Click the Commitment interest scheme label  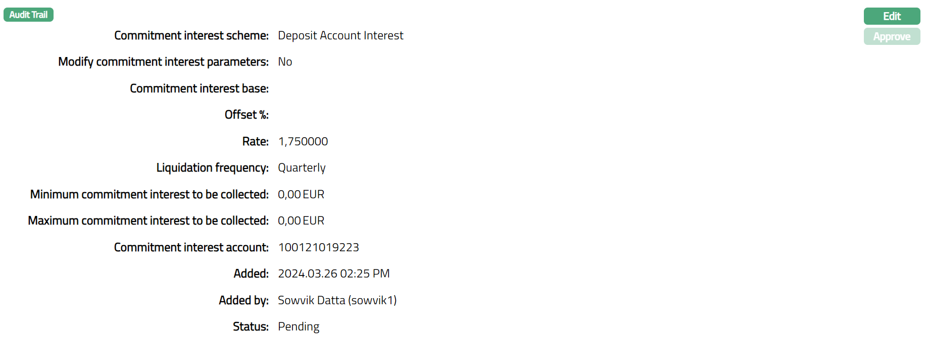coord(191,36)
